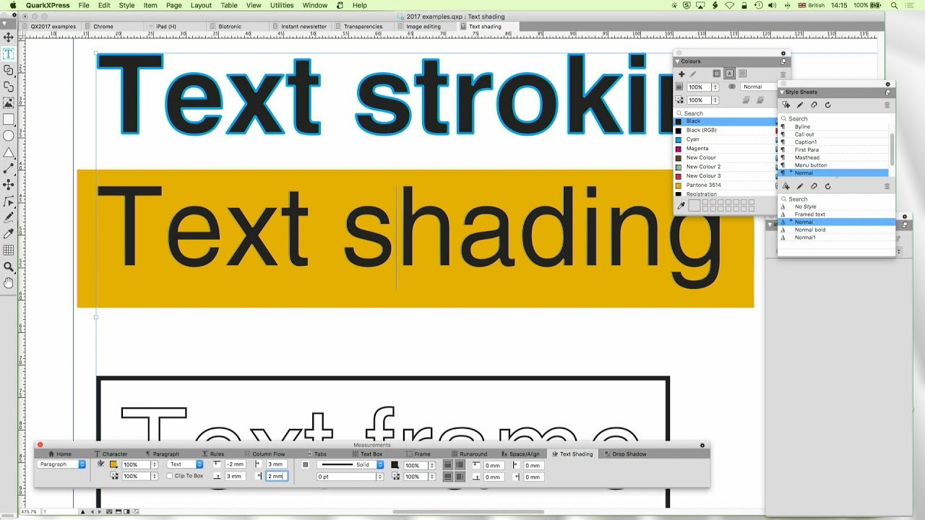Click the New Colour plus icon
Viewport: 925px width, 520px height.
[x=681, y=74]
